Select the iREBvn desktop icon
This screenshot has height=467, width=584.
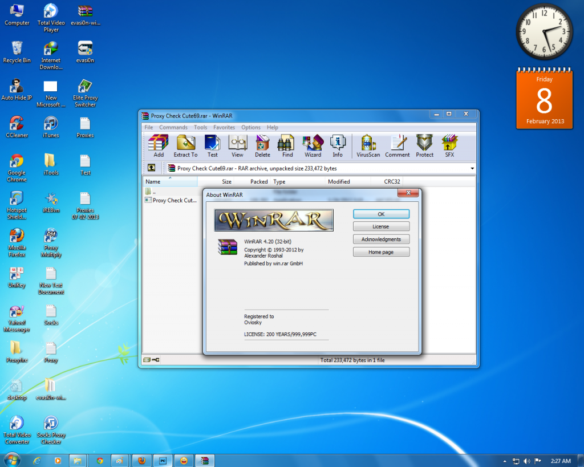[51, 202]
